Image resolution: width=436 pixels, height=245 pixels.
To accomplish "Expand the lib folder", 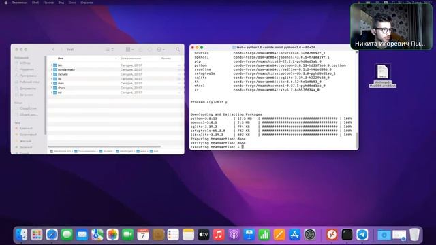I will coord(52,79).
